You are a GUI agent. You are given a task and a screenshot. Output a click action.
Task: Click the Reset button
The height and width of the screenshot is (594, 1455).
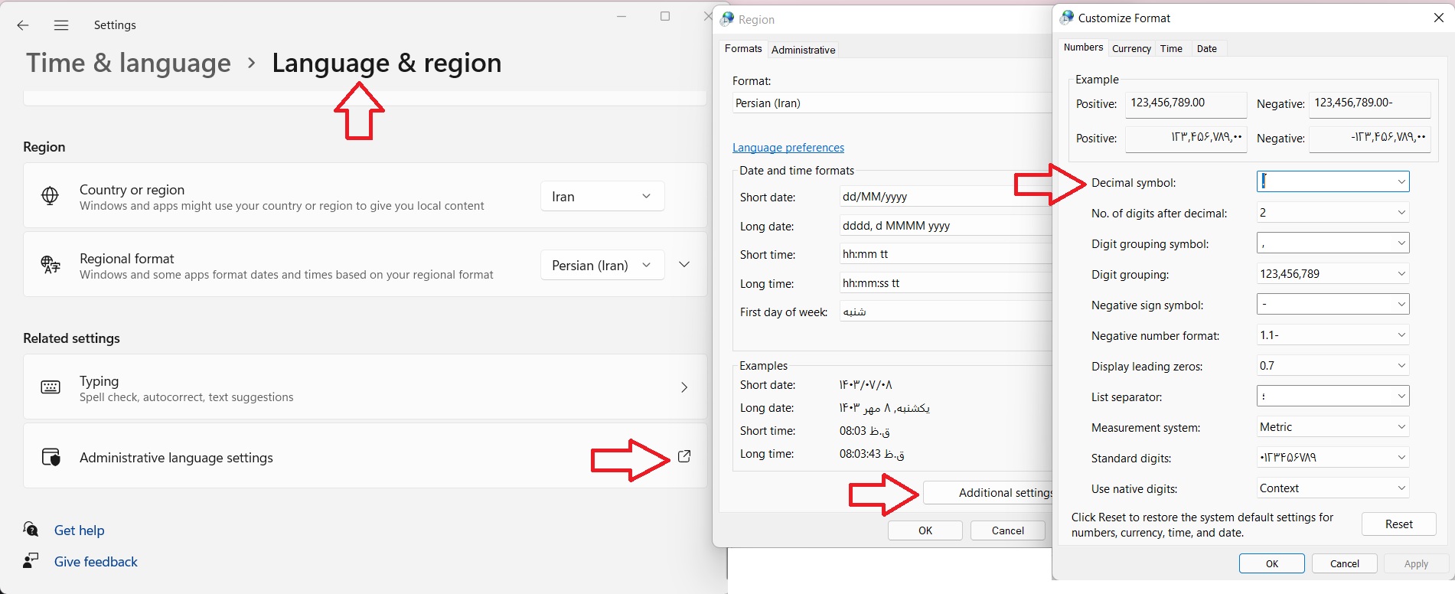point(1398,524)
